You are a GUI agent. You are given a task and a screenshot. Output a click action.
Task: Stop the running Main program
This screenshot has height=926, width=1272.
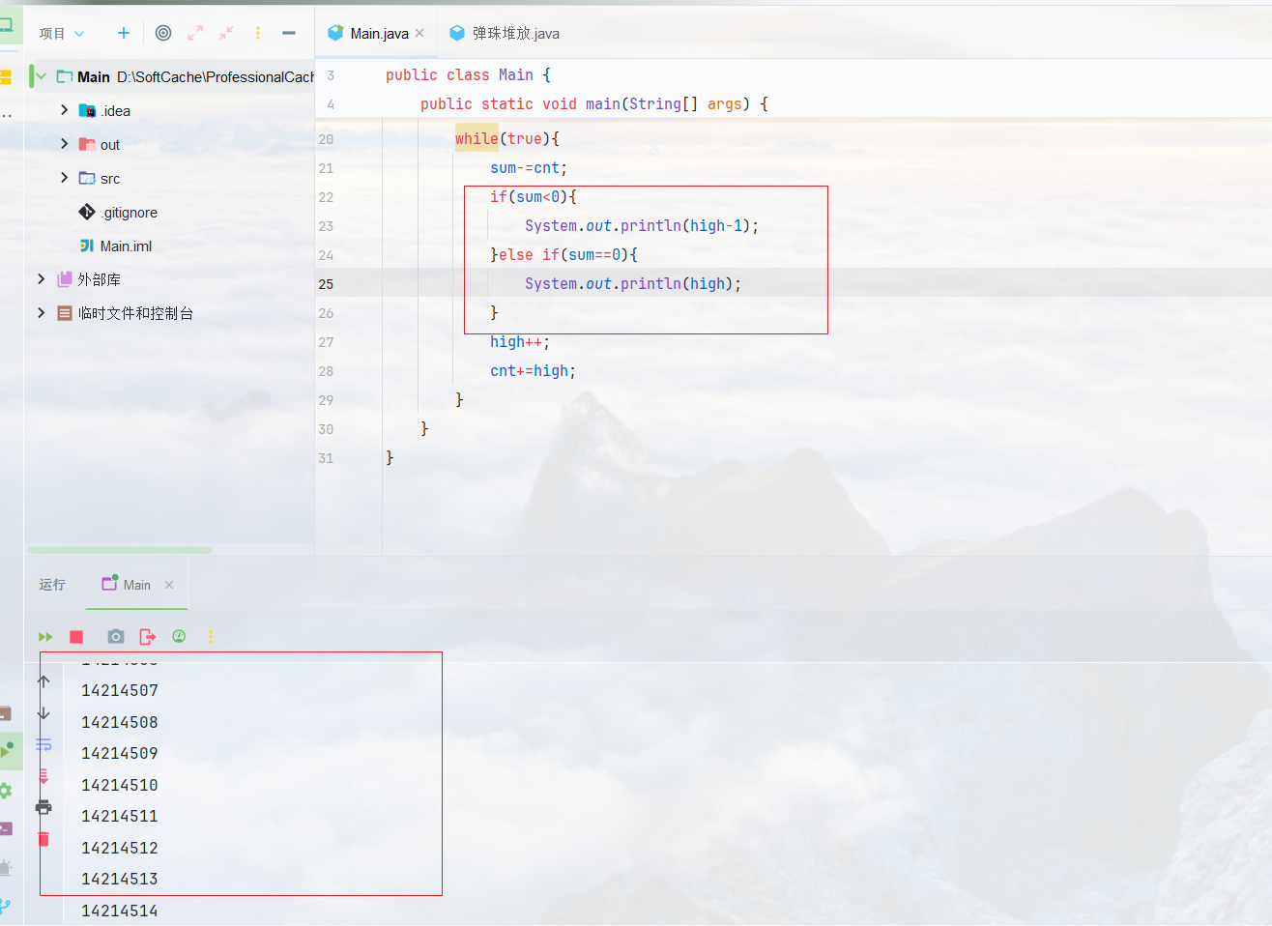[76, 637]
